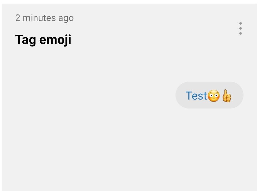The width and height of the screenshot is (260, 191).
Task: Select the wide-eyed blushing emoji in the bubble
Action: click(x=214, y=96)
